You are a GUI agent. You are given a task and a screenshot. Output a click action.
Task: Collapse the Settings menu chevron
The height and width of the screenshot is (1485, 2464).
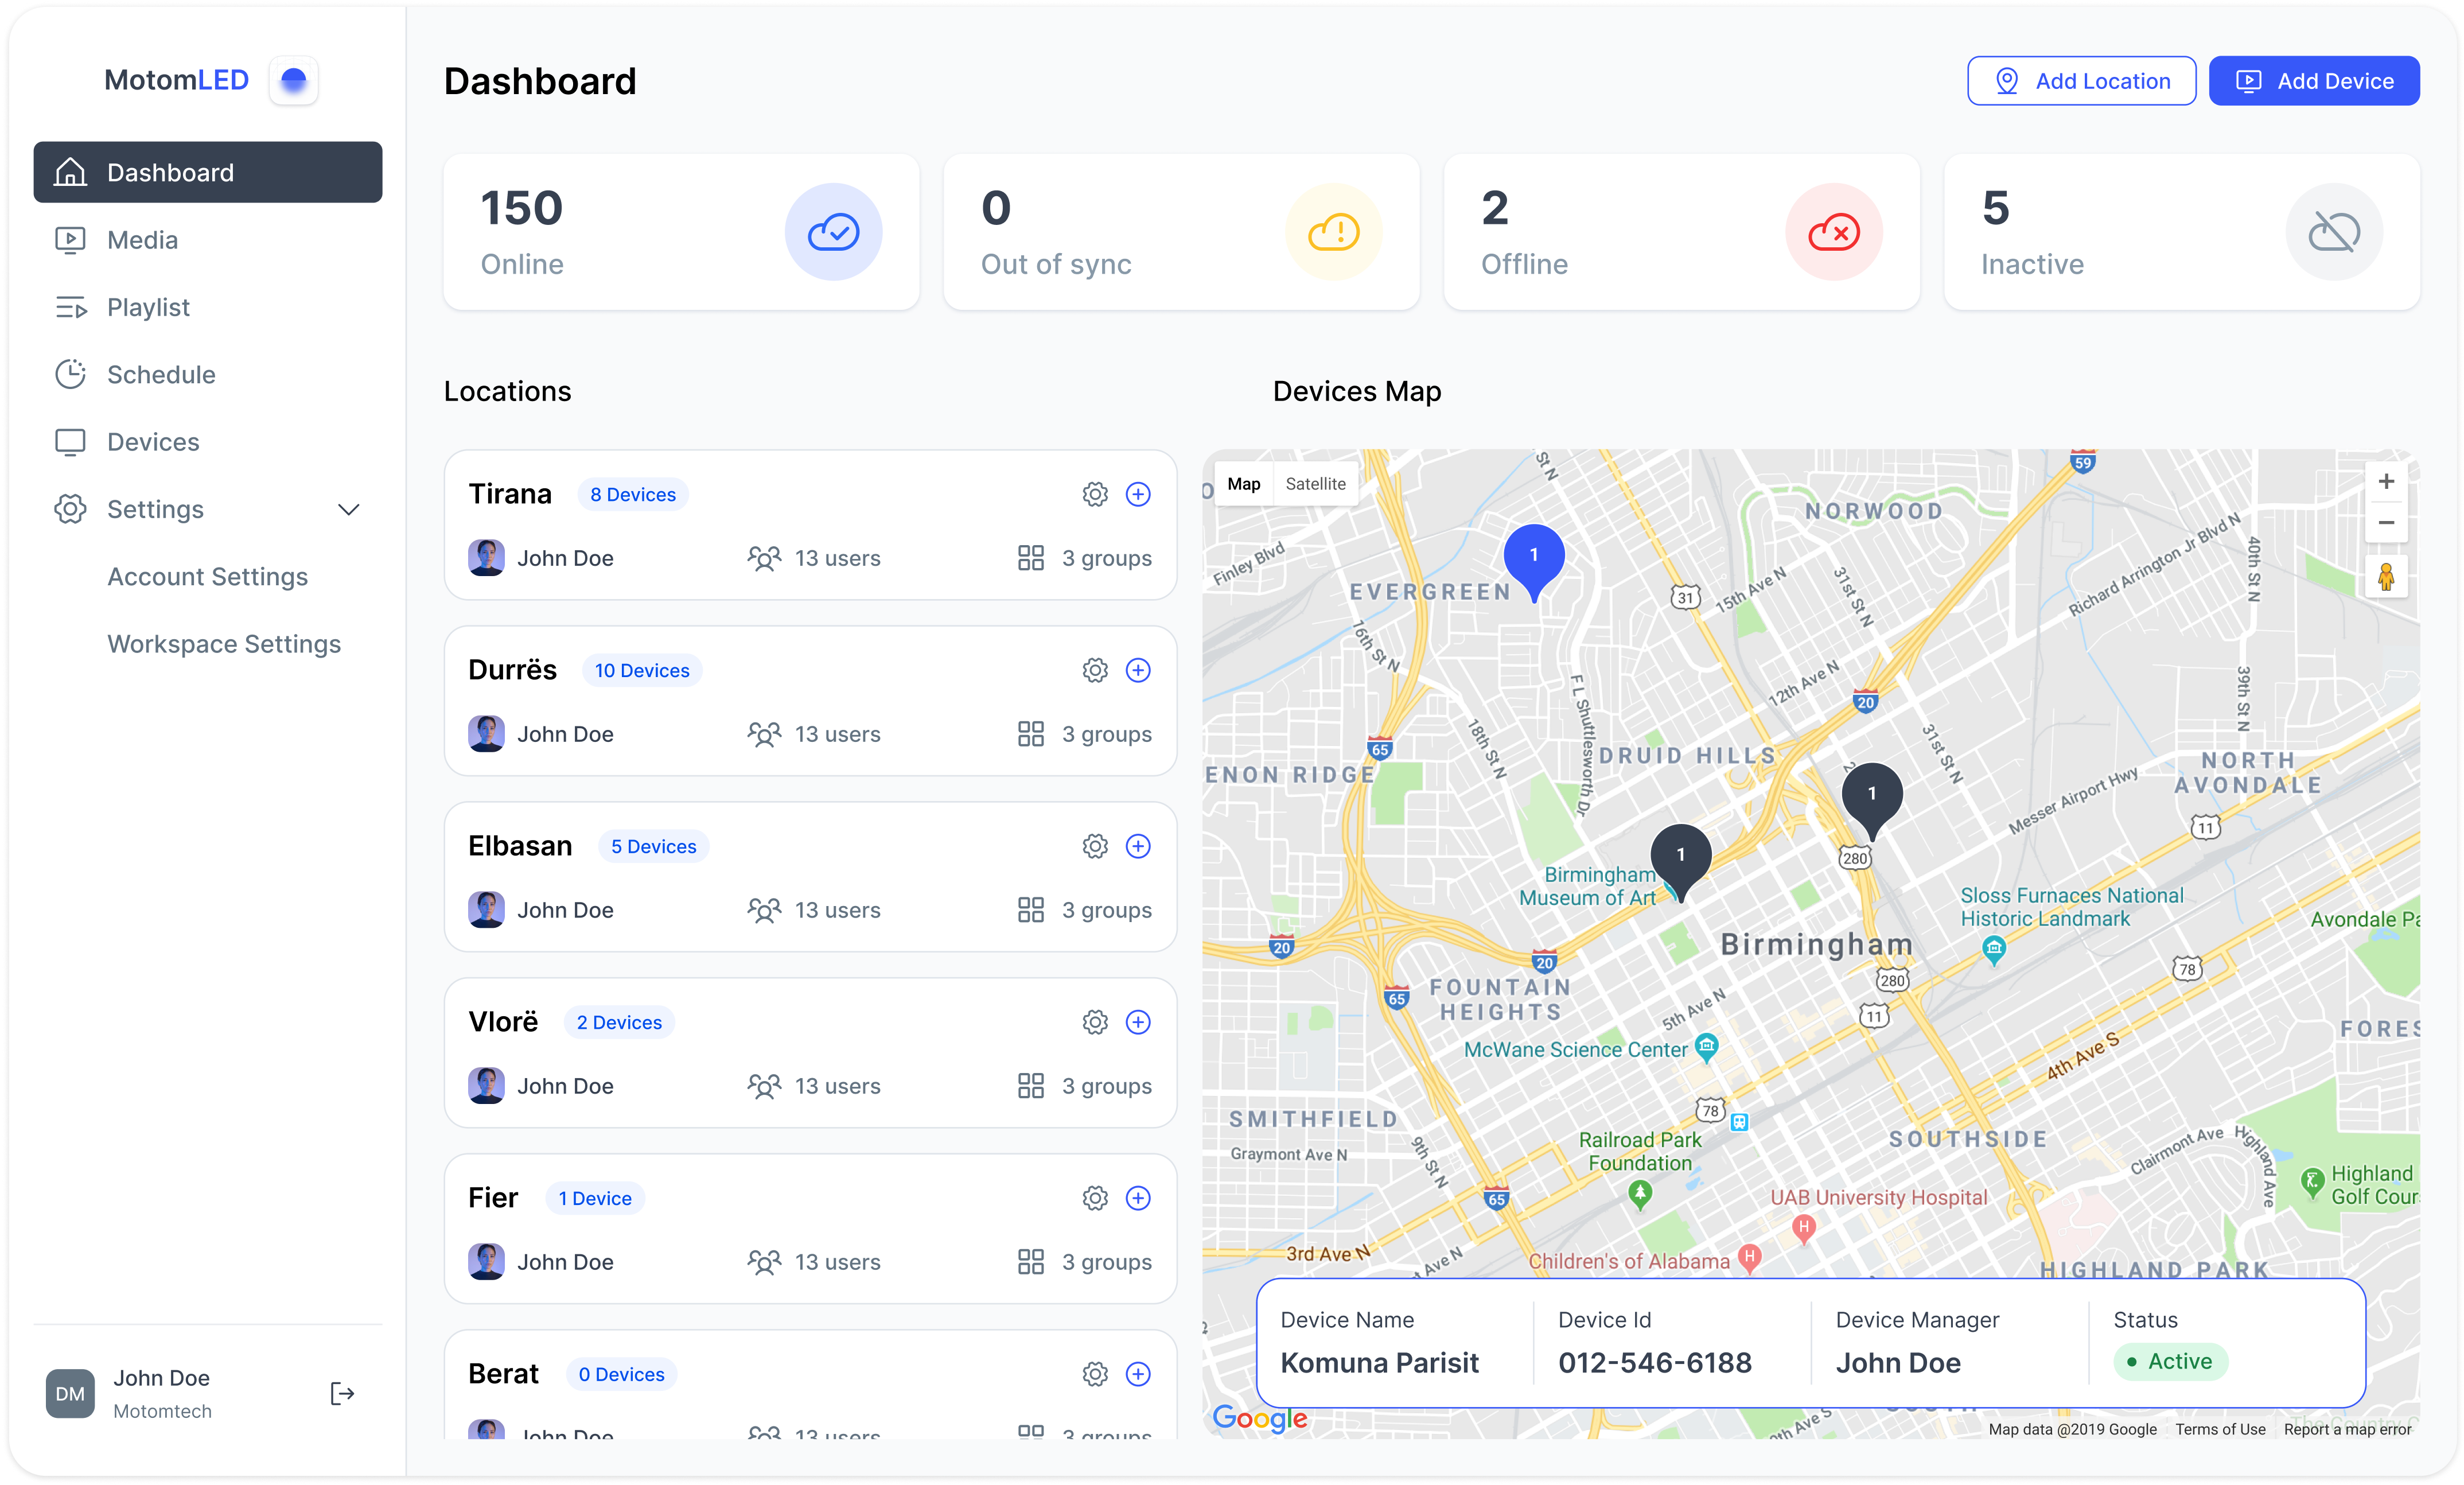click(x=348, y=510)
